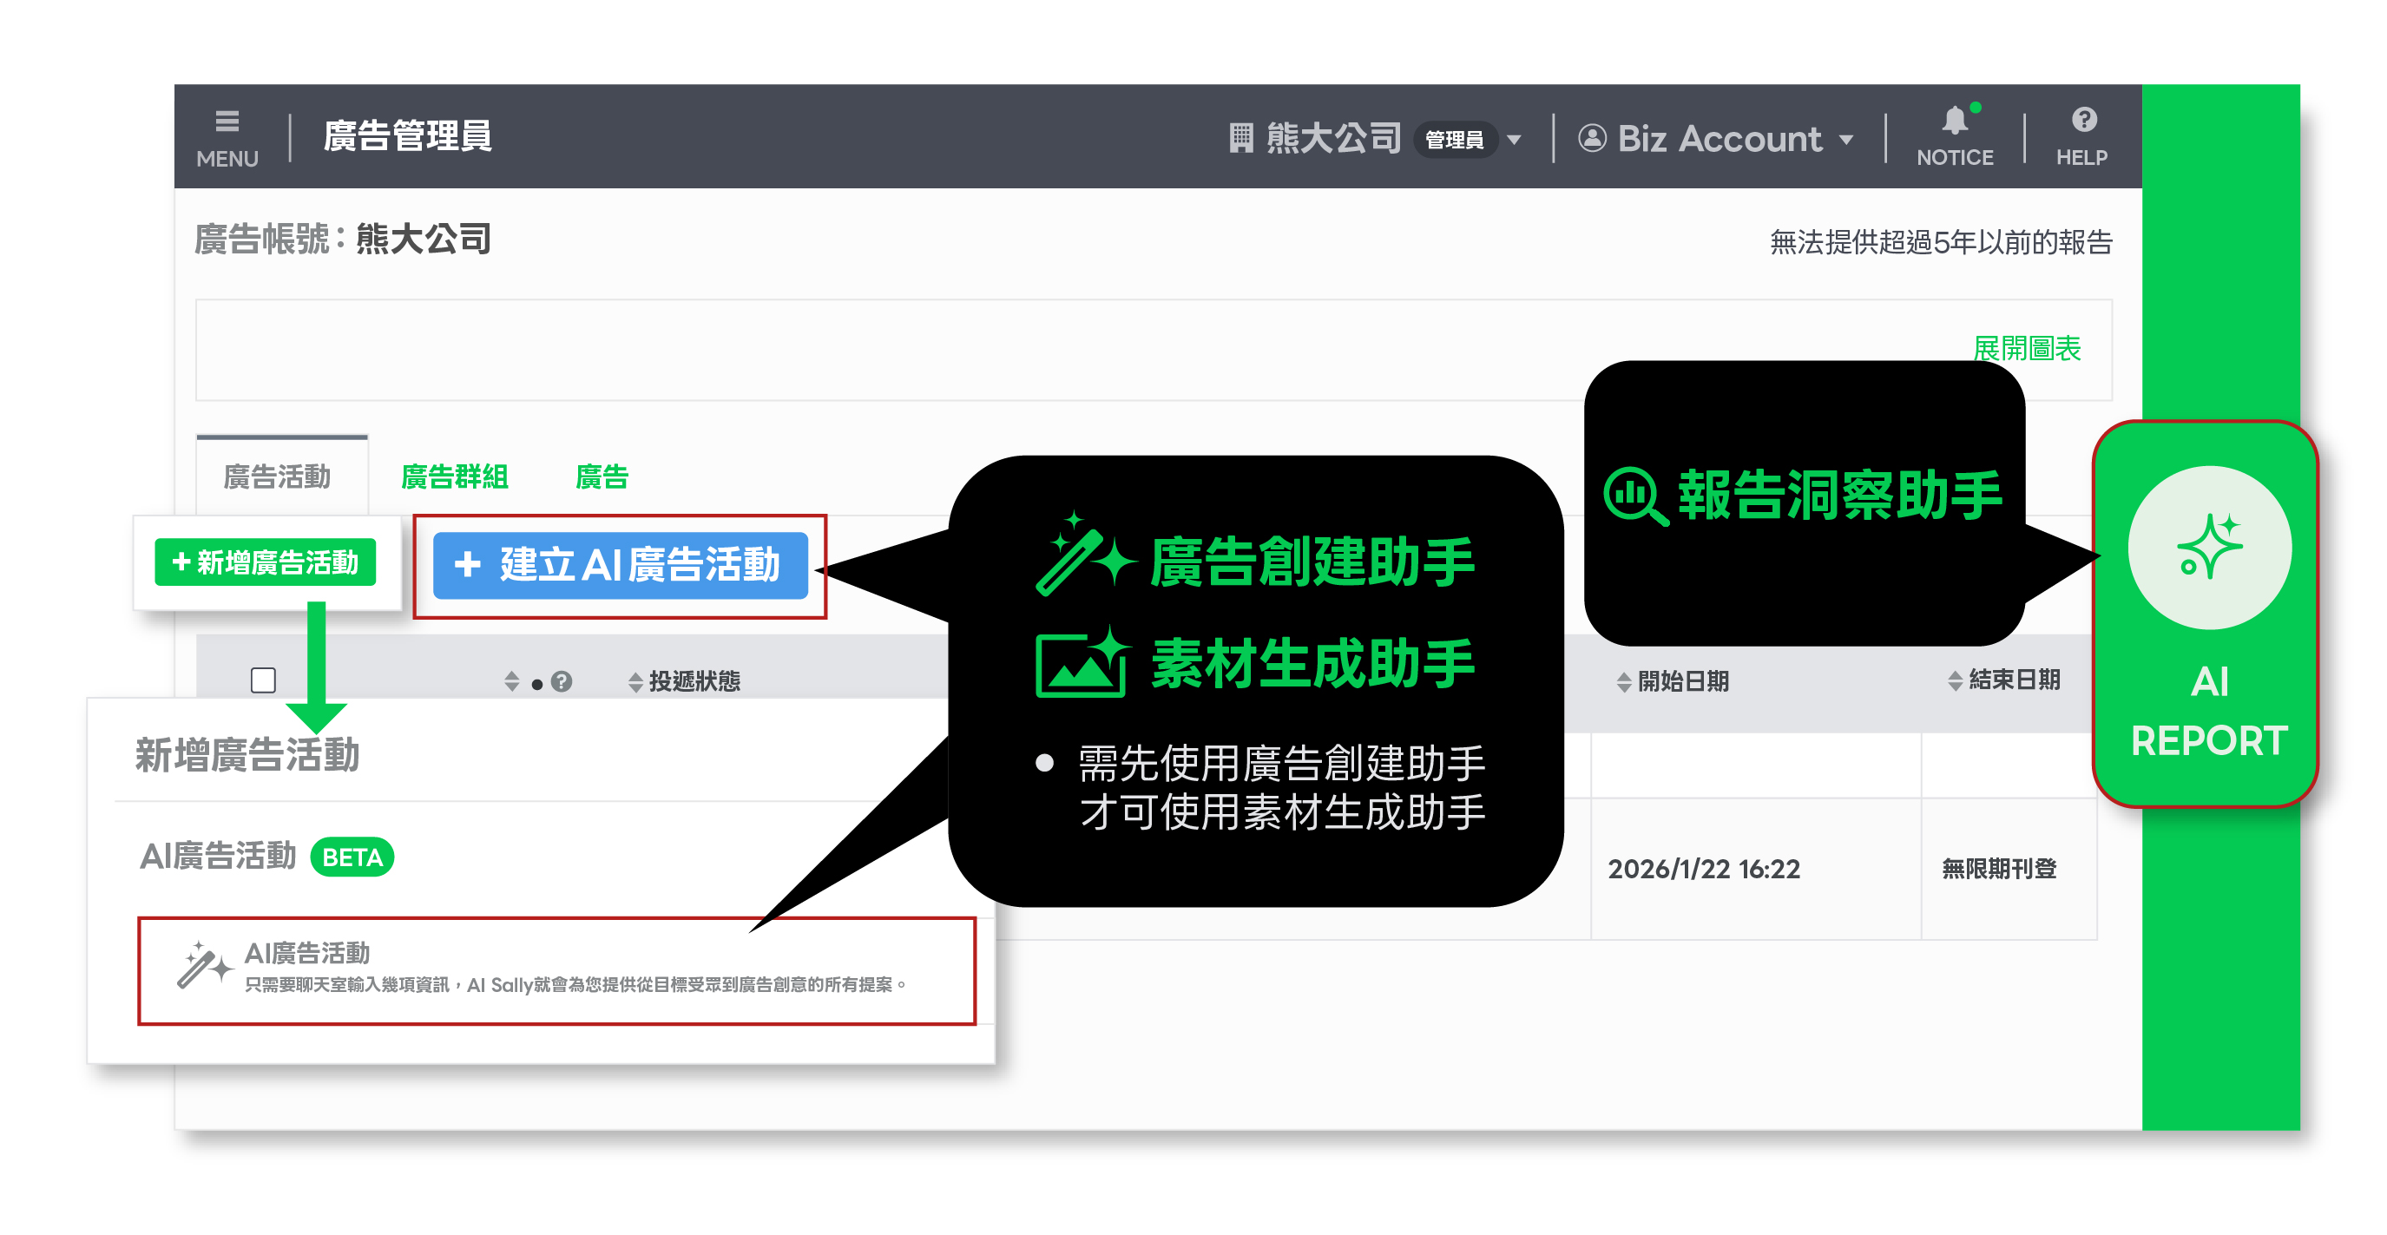Expand the 熊大公司 管理員 account dropdown
The height and width of the screenshot is (1235, 2387).
1514,140
